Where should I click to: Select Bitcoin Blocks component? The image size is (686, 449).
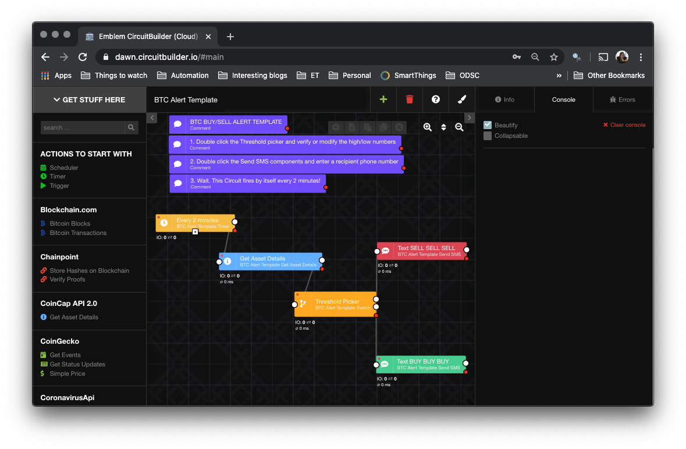[65, 223]
